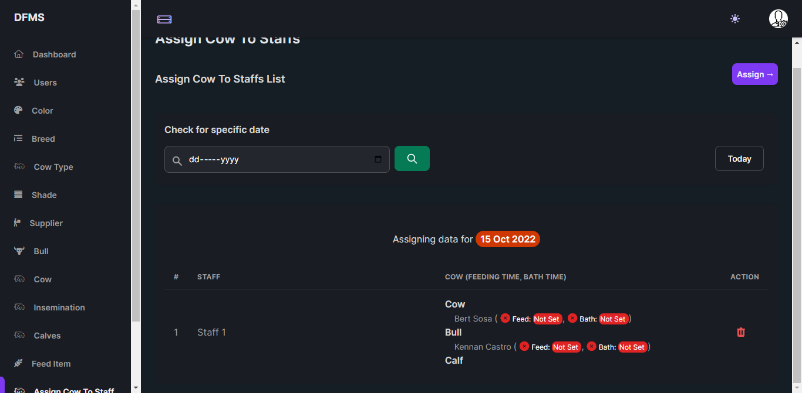
Task: Click the sidebar scrollbar down arrow
Action: coord(136,387)
